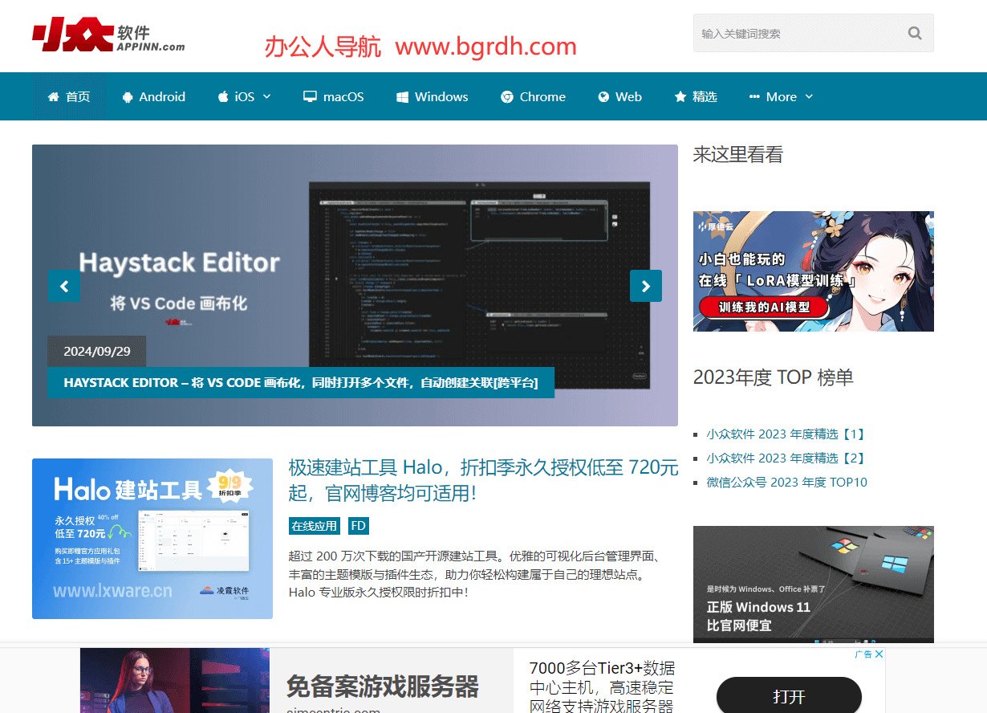Click the Chrome browser icon

coord(507,97)
